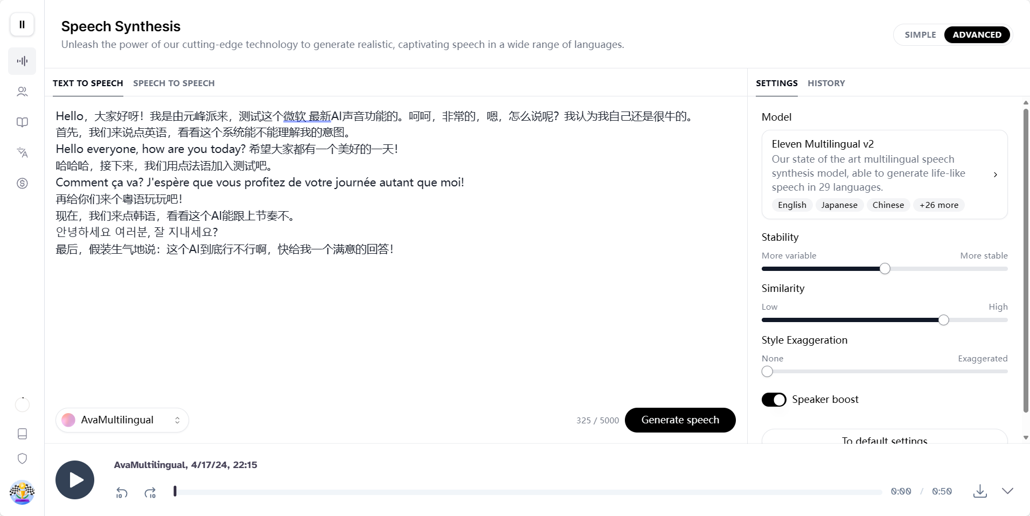Click the Japanese language tag
The width and height of the screenshot is (1030, 516).
tap(839, 205)
